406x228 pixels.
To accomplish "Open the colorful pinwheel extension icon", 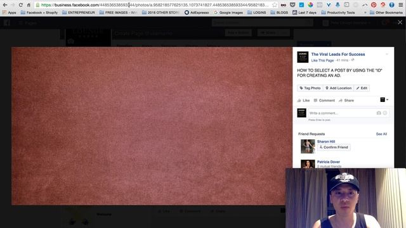I will (310, 5).
